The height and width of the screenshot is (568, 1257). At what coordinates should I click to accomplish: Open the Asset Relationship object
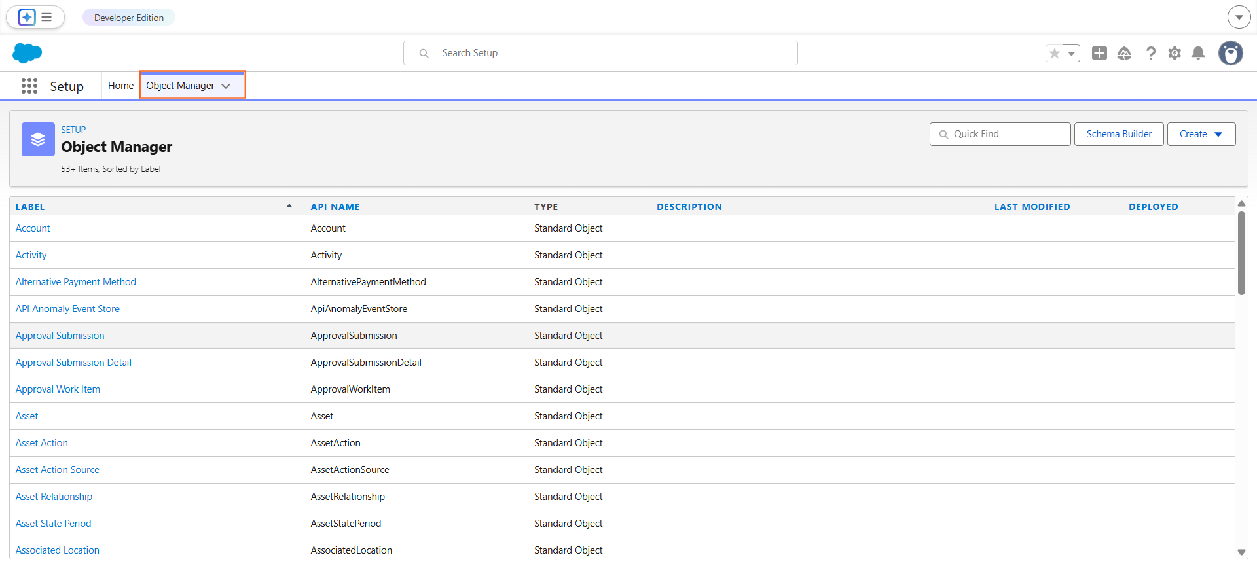click(54, 497)
